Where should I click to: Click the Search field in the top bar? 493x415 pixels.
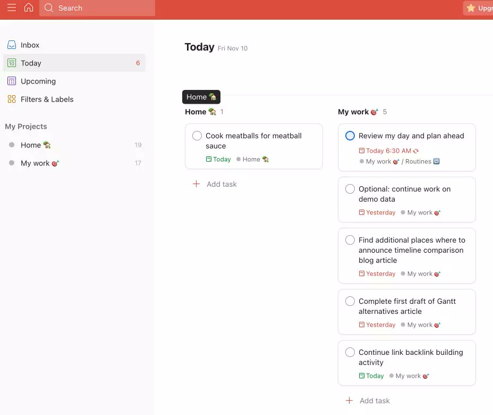coord(97,8)
